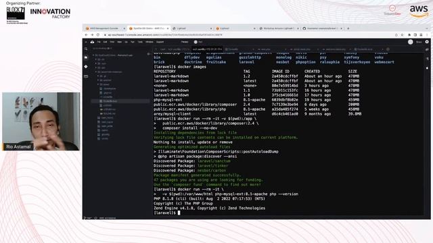The image size is (433, 243).
Task: Open the Tools menu
Action: click(140, 42)
